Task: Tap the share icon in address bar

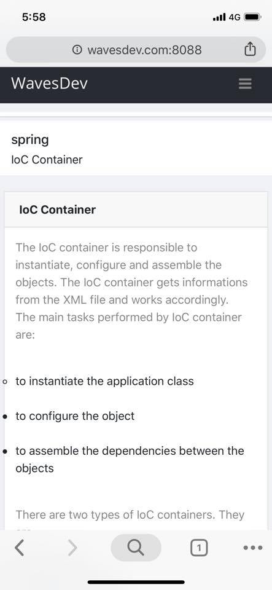Action: 251,49
